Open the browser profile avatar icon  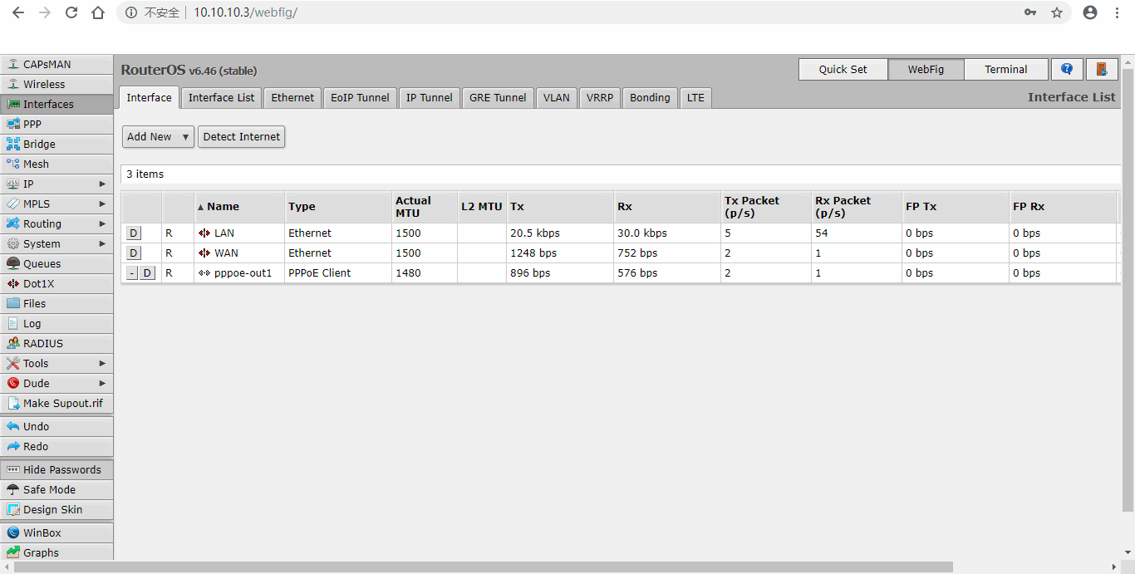pos(1090,12)
